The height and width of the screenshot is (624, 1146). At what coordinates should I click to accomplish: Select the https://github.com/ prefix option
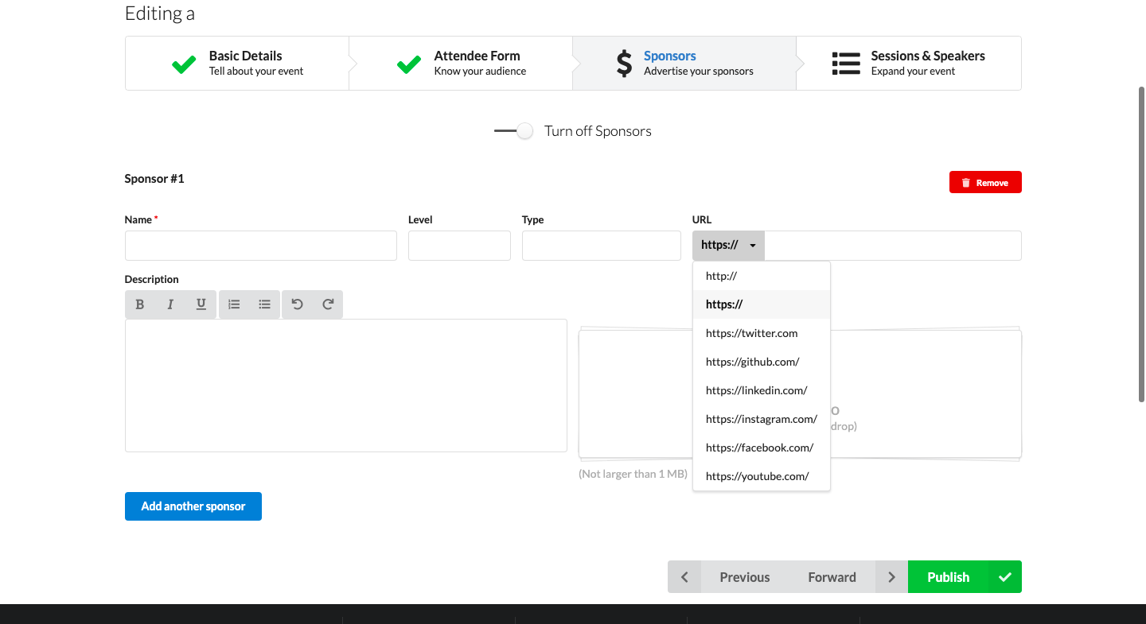click(x=762, y=362)
